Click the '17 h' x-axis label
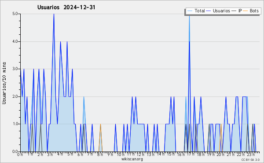264x163 pixels. click(x=191, y=154)
